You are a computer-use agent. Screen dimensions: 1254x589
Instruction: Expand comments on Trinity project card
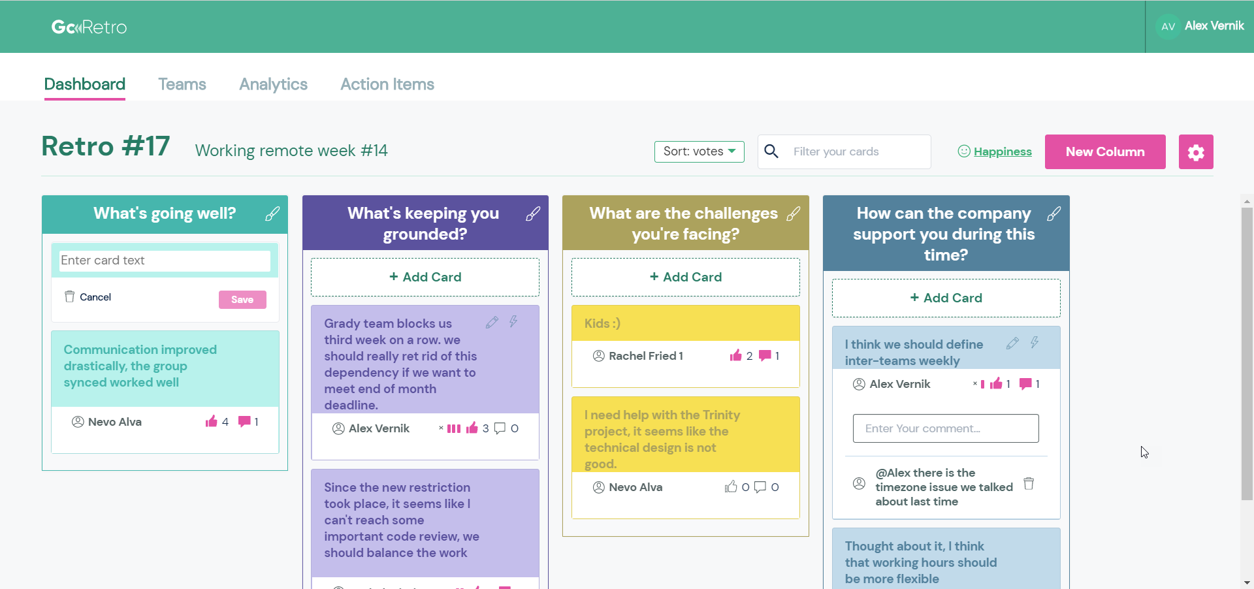tap(760, 487)
